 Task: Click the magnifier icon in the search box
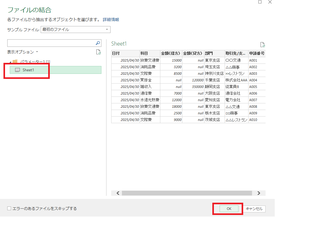(98, 43)
